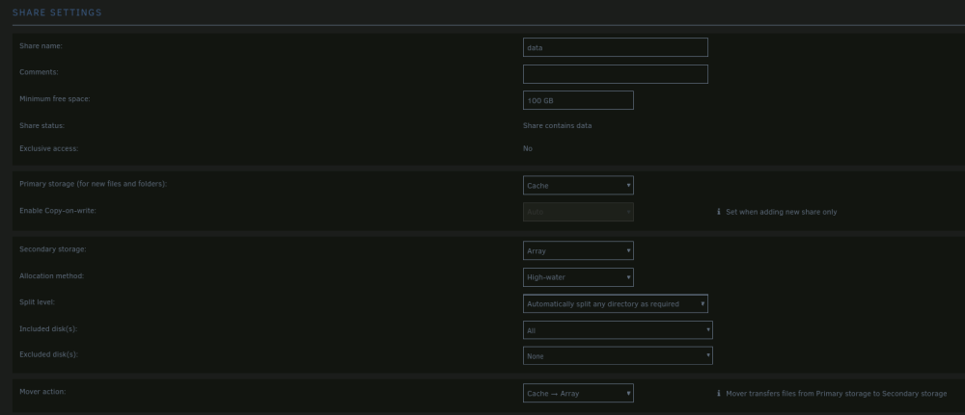The height and width of the screenshot is (415, 965).
Task: Click the Exclusive access No value
Action: coord(528,148)
